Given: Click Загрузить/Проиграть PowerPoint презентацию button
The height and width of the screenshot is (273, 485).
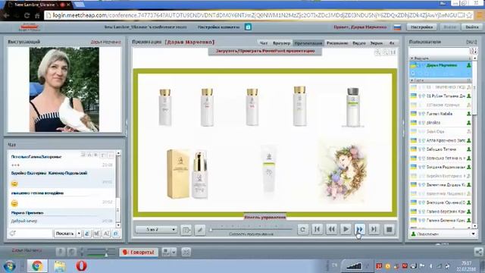Looking at the screenshot, I should (265, 51).
